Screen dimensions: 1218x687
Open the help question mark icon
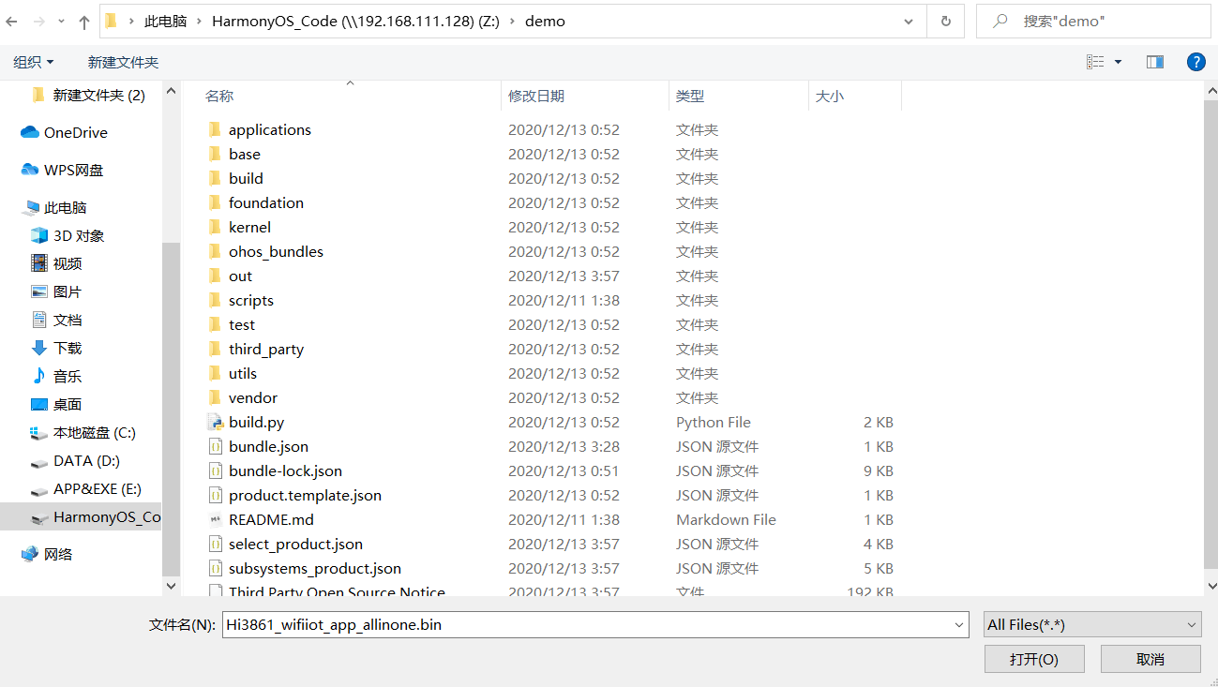click(1195, 62)
